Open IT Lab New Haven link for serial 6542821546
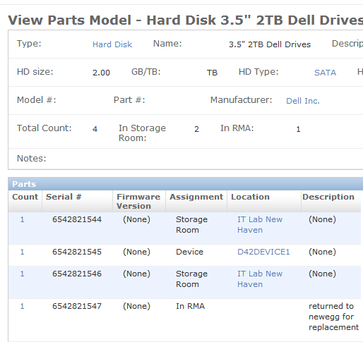The height and width of the screenshot is (342, 363). click(260, 279)
